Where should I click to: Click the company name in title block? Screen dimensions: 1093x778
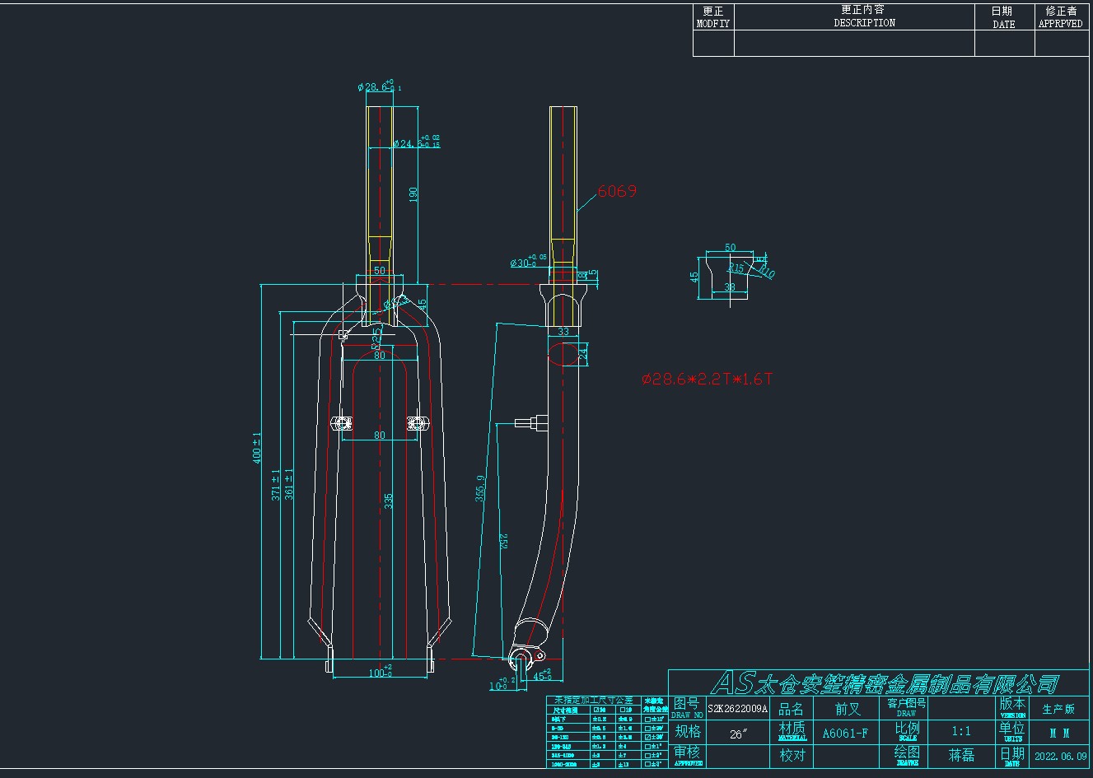coord(885,682)
